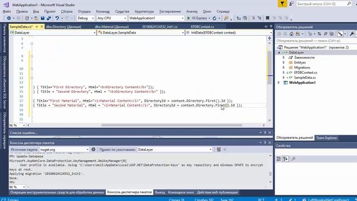Click the Save All icon
Image resolution: width=357 pixels, height=201 pixels.
(x=49, y=18)
